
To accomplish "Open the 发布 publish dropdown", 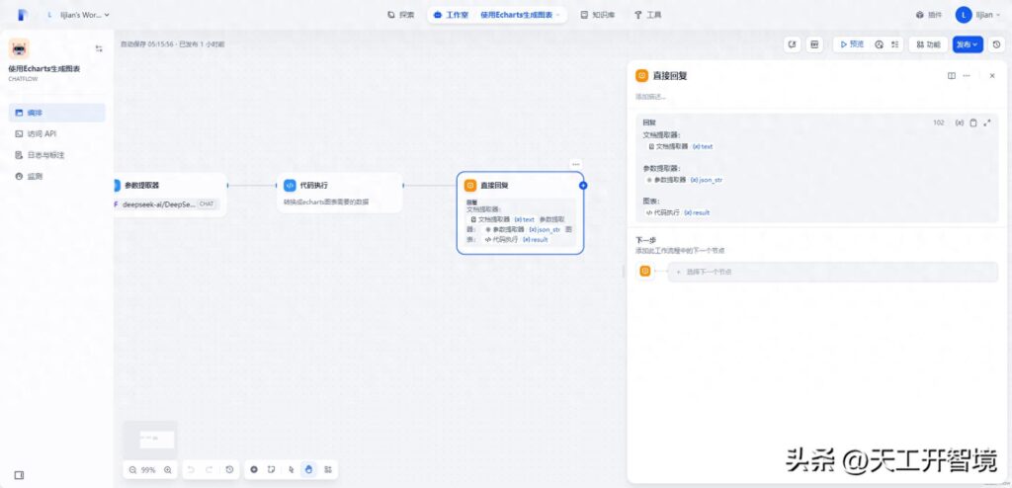I will click(x=967, y=44).
